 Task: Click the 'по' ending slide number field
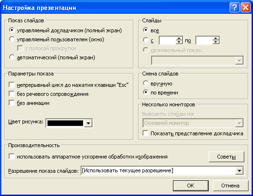[204, 40]
